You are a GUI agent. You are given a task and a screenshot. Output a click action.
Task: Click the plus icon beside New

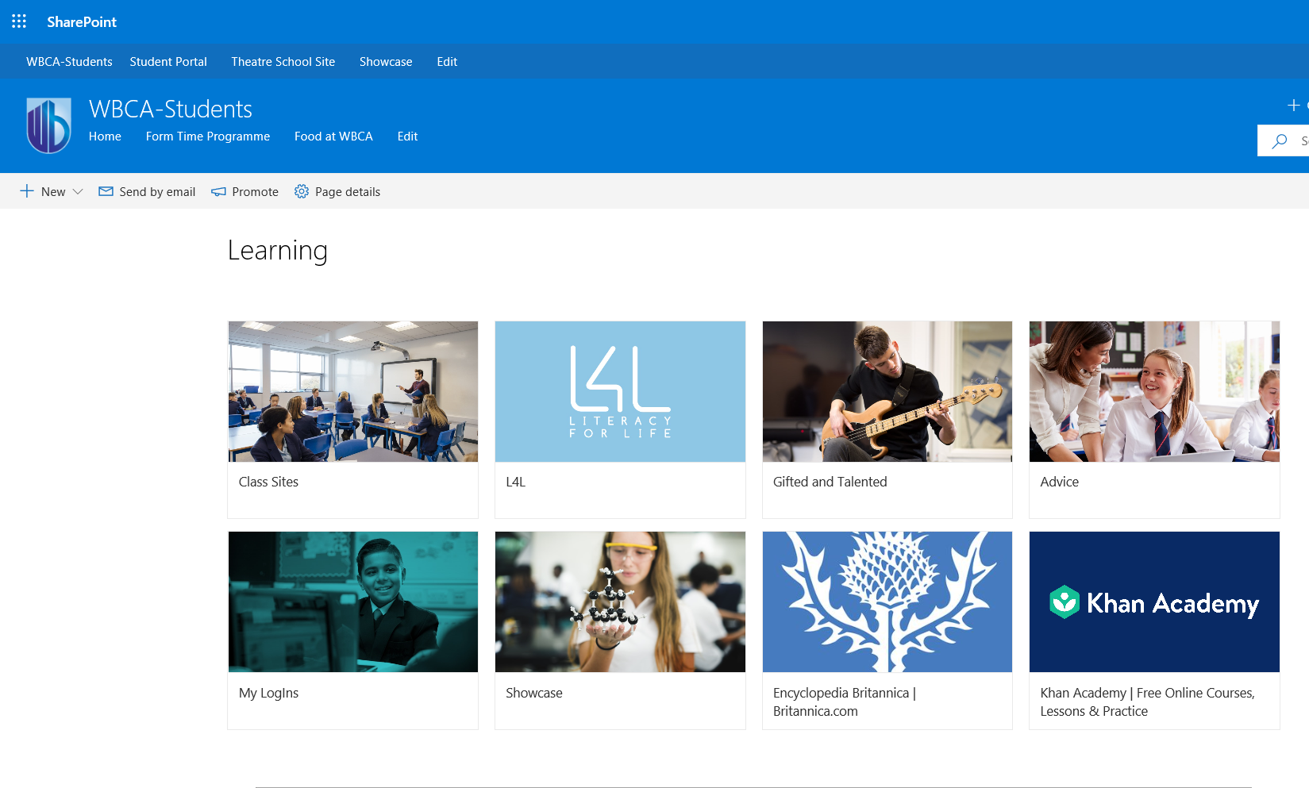point(27,191)
